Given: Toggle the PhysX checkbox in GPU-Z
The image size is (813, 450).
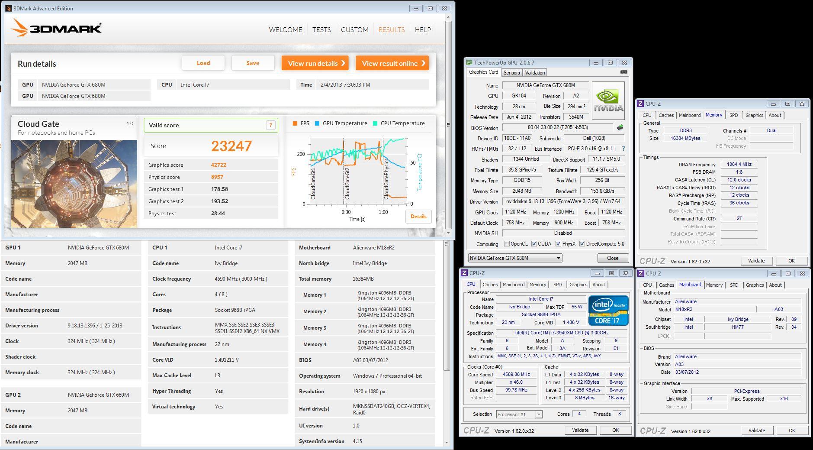Looking at the screenshot, I should pos(558,244).
